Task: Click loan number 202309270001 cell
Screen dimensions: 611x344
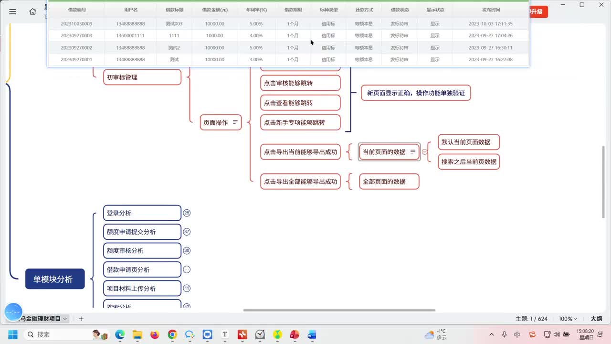Action: coord(77,59)
